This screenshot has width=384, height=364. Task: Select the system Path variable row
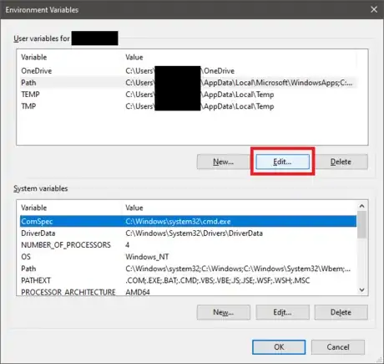point(188,269)
